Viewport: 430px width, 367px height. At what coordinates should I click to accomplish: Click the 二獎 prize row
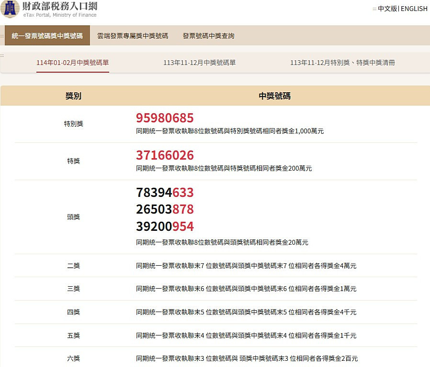tap(73, 266)
